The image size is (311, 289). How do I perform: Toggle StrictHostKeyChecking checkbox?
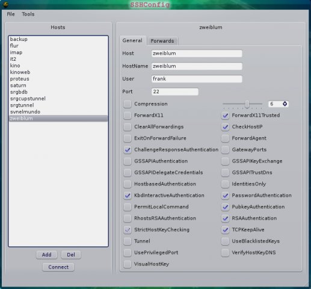(128, 230)
